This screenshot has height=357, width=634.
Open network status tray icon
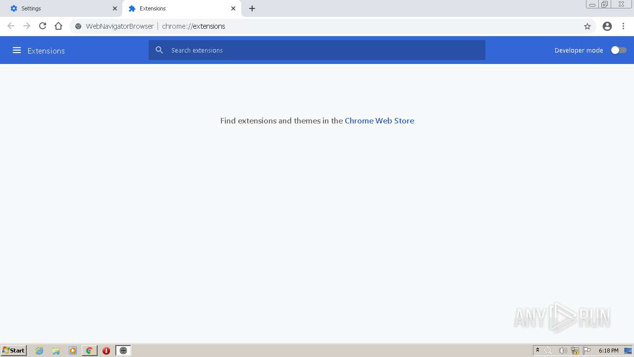tap(575, 351)
